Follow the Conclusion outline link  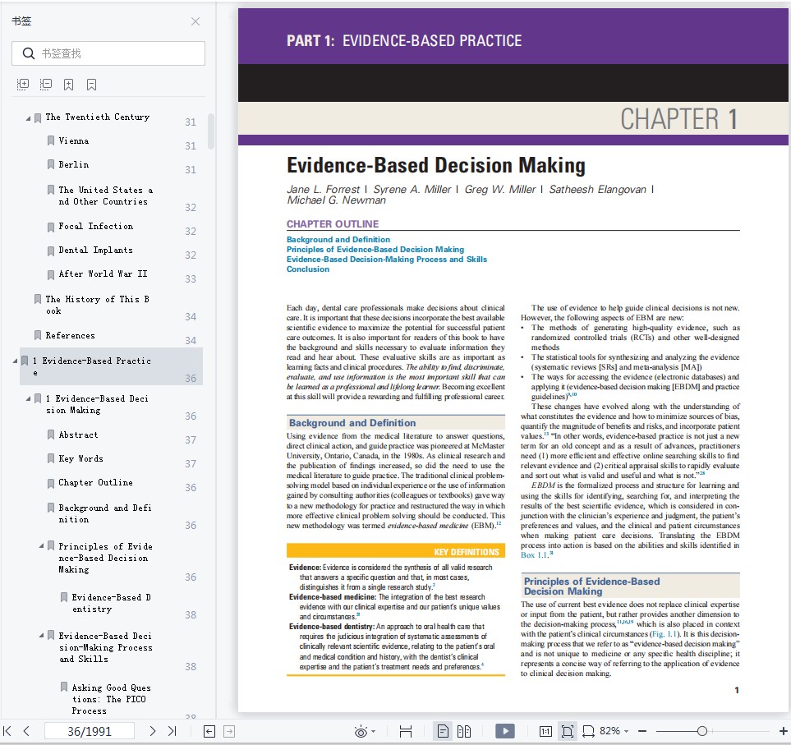click(x=308, y=269)
